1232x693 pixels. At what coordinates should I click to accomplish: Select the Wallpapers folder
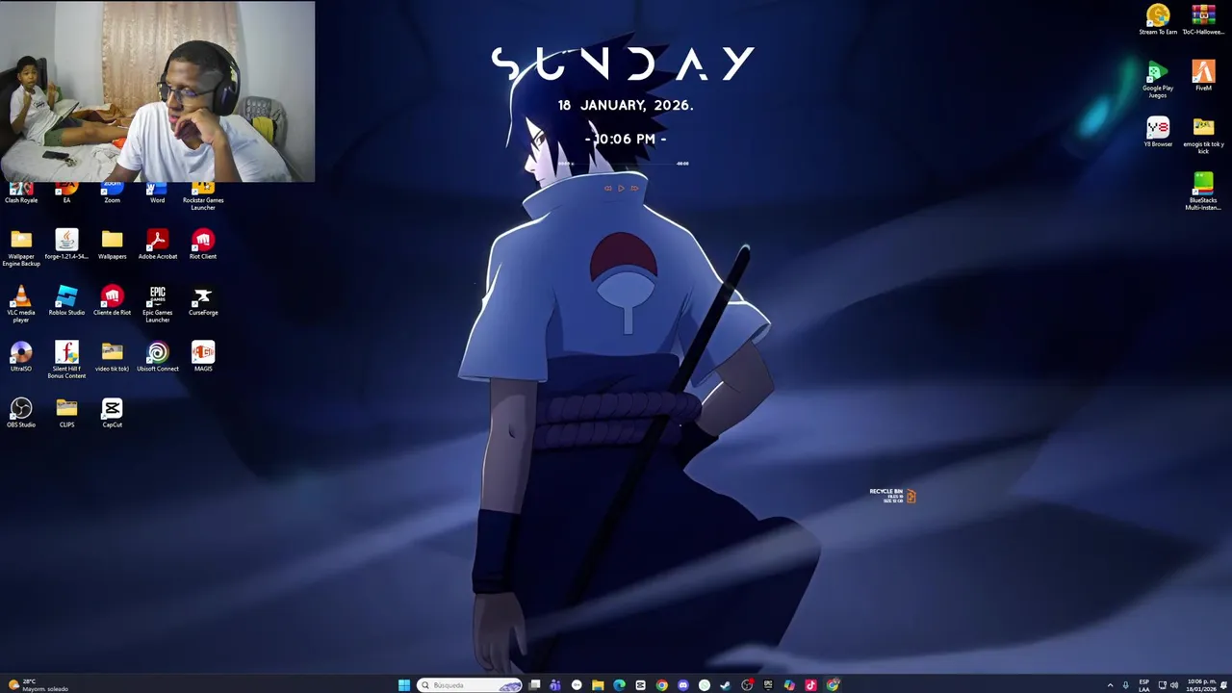pos(112,244)
